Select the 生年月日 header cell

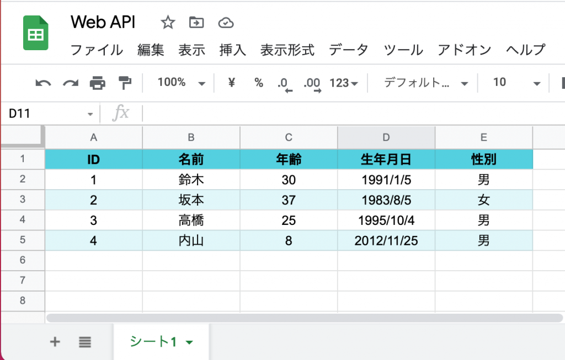386,159
